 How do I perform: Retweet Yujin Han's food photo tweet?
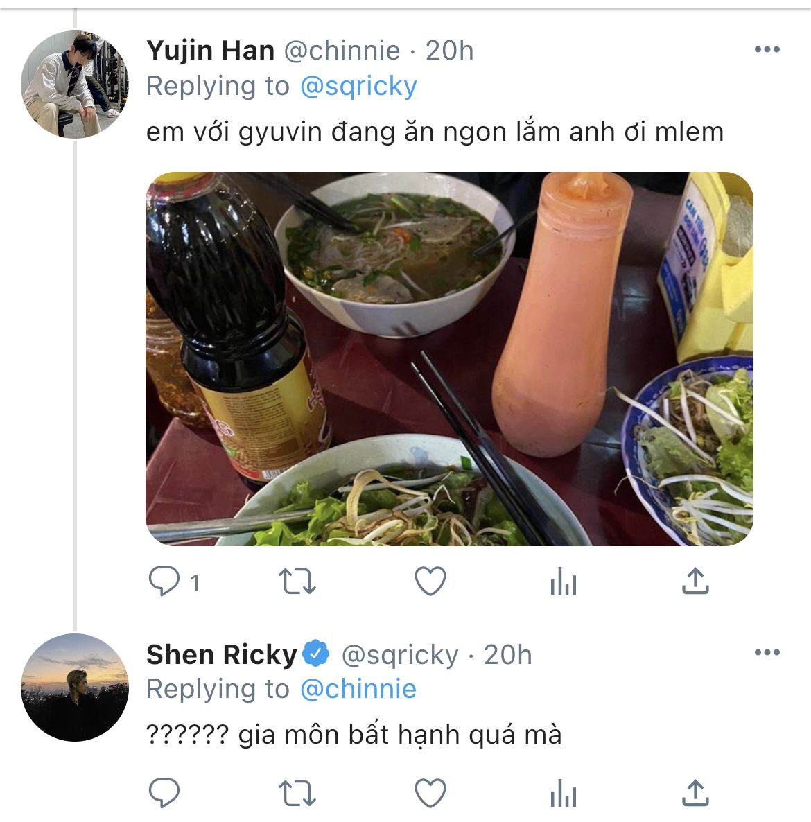click(x=297, y=582)
